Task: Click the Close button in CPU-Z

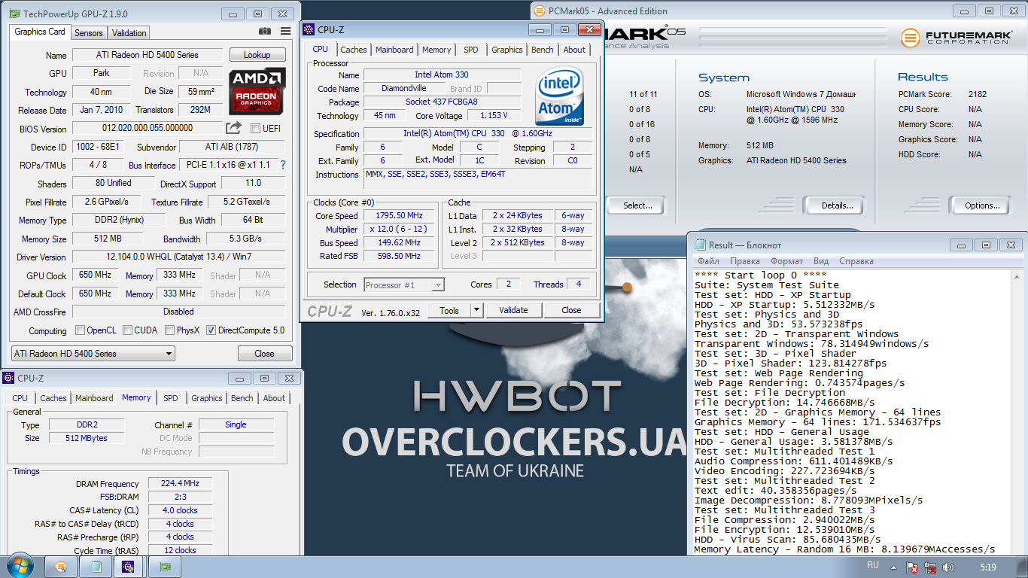Action: click(571, 310)
